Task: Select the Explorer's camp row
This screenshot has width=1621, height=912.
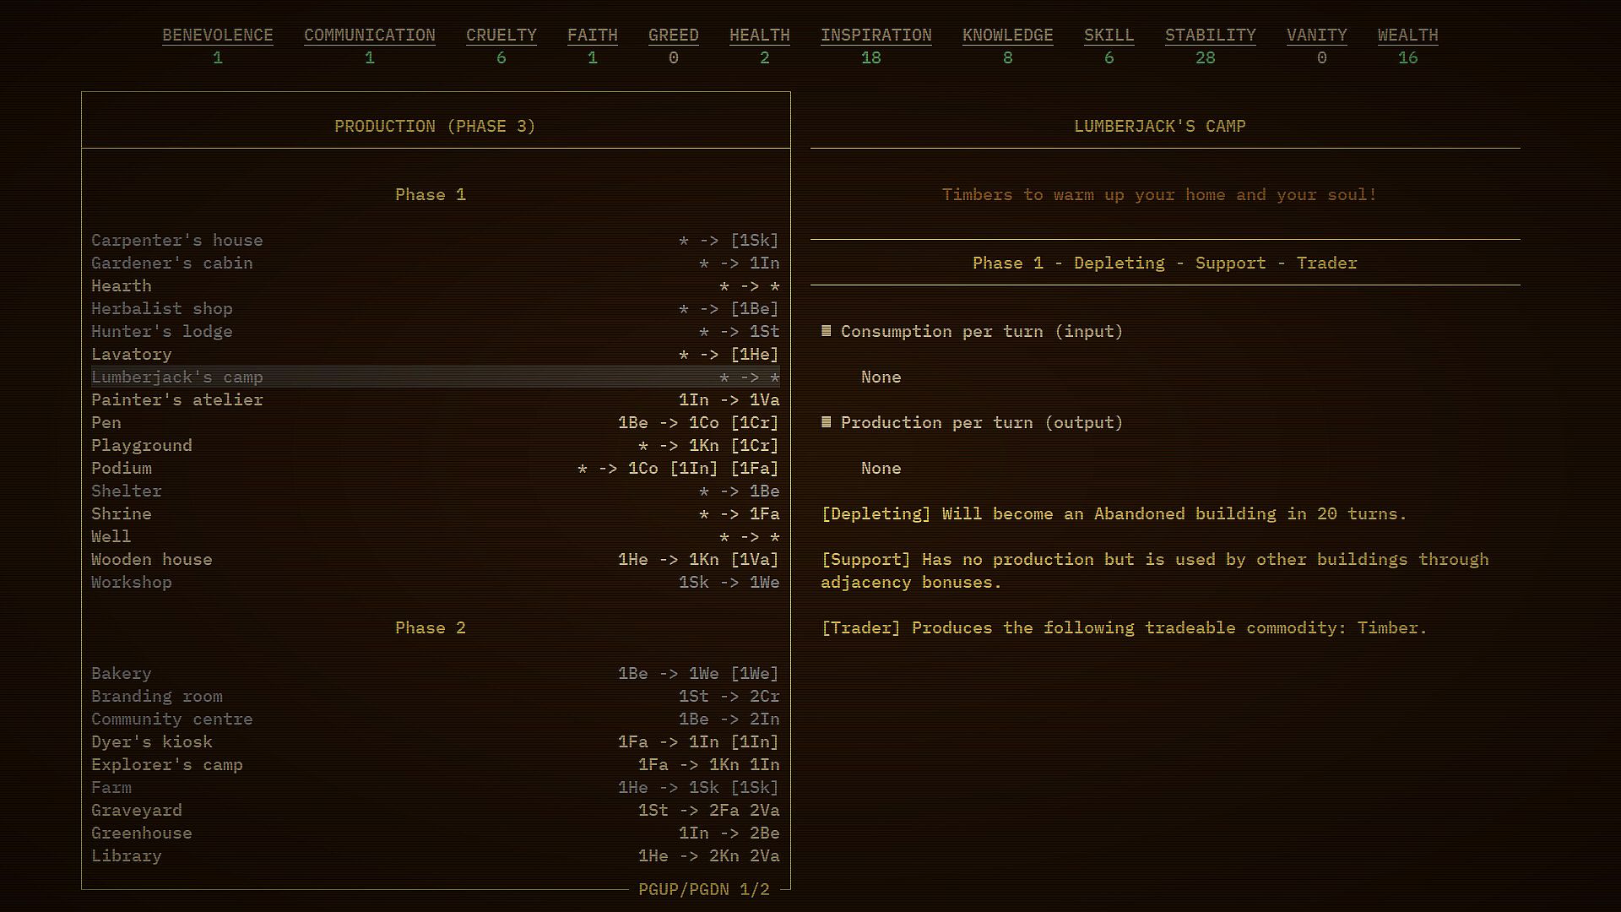Action: pyautogui.click(x=167, y=765)
